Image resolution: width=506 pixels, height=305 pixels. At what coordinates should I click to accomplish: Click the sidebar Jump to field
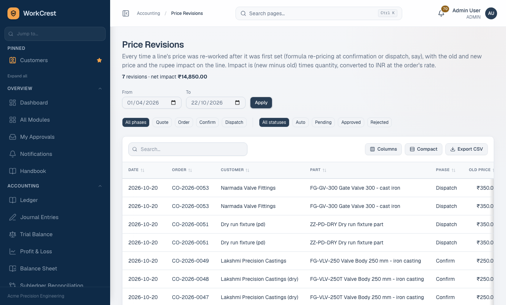click(55, 33)
